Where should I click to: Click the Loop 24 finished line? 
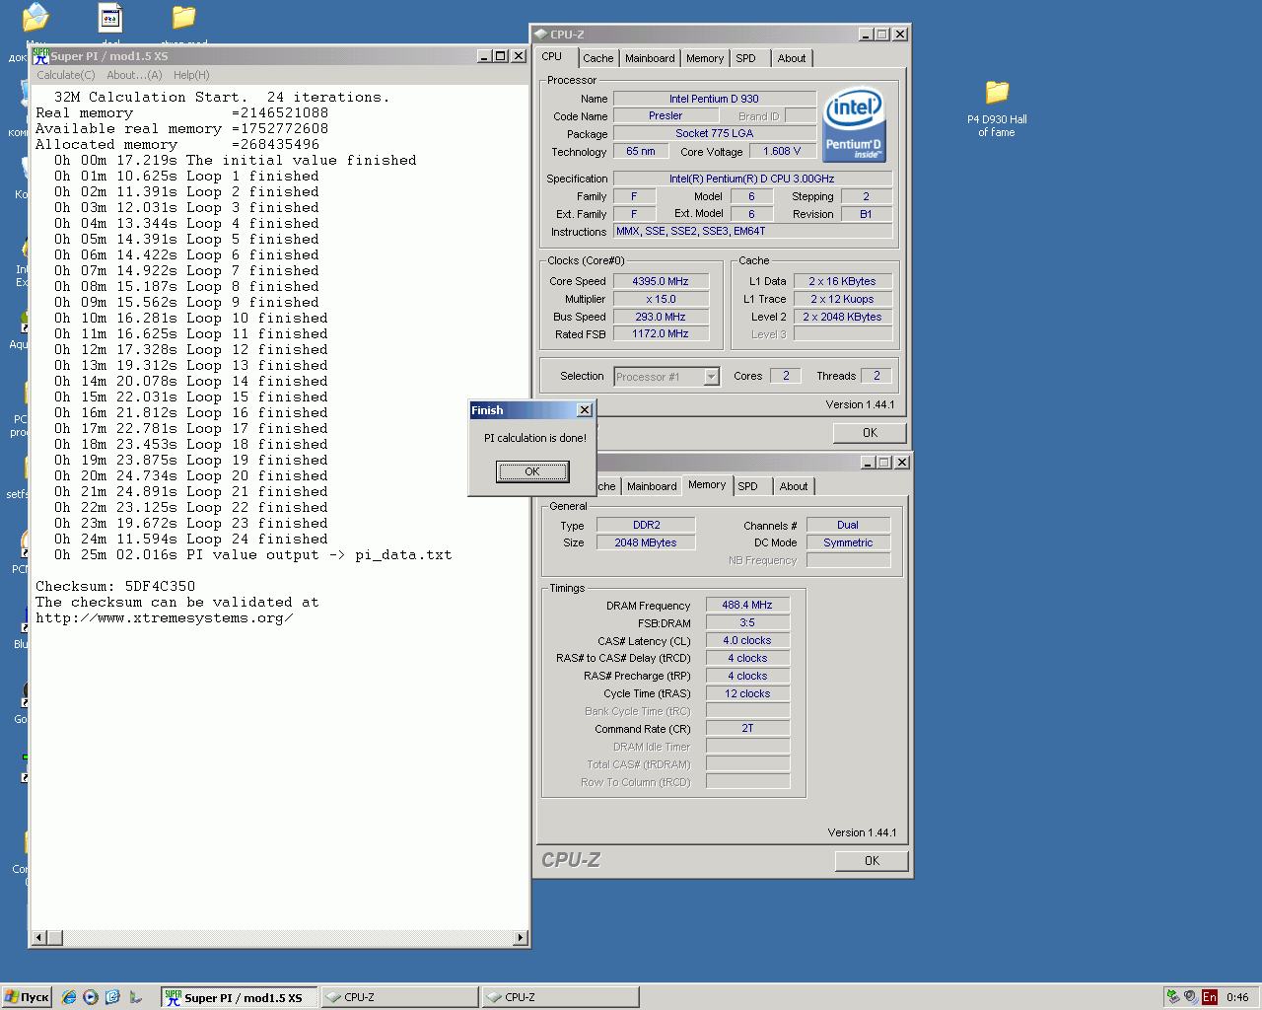pyautogui.click(x=191, y=539)
